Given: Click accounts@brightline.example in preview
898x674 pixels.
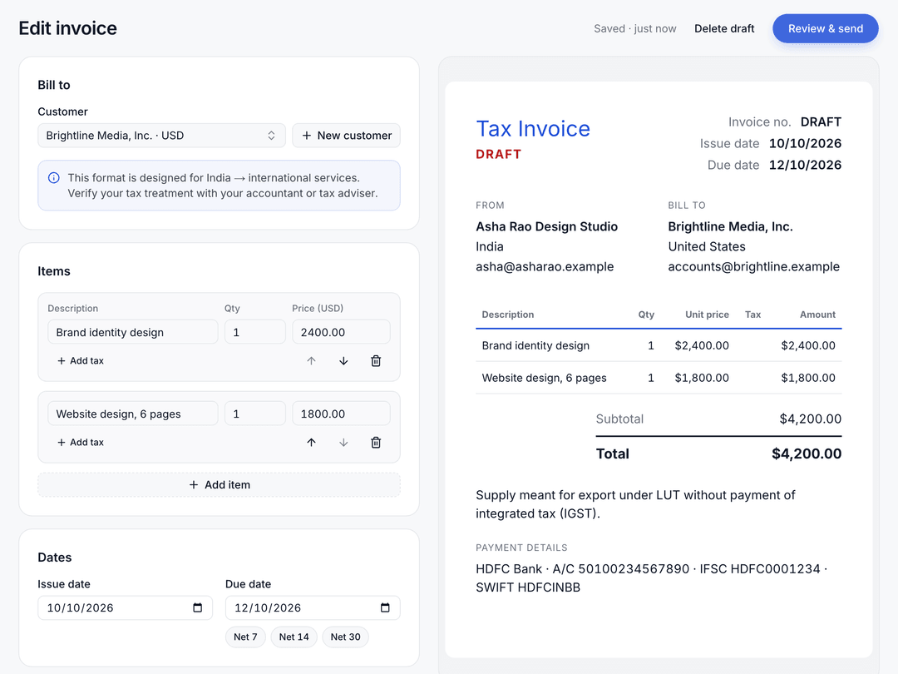Looking at the screenshot, I should click(753, 266).
